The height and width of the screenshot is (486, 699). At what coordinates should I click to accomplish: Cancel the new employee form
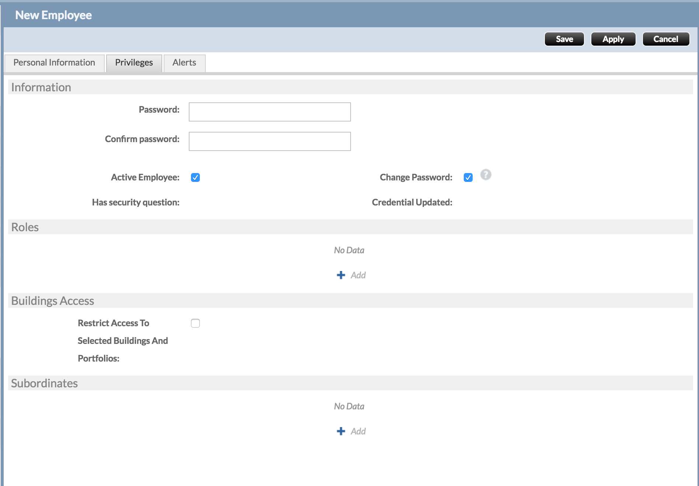[666, 39]
